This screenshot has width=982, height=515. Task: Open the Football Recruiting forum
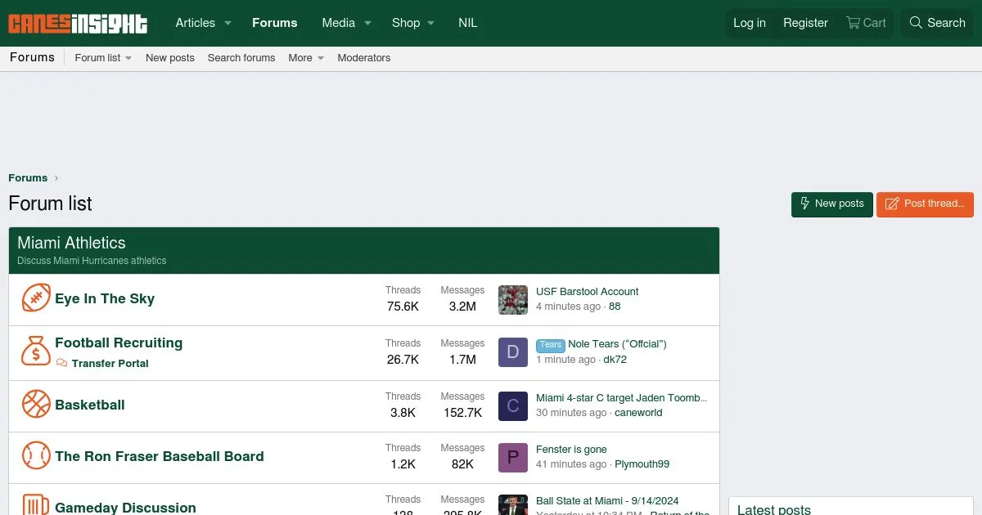tap(119, 343)
